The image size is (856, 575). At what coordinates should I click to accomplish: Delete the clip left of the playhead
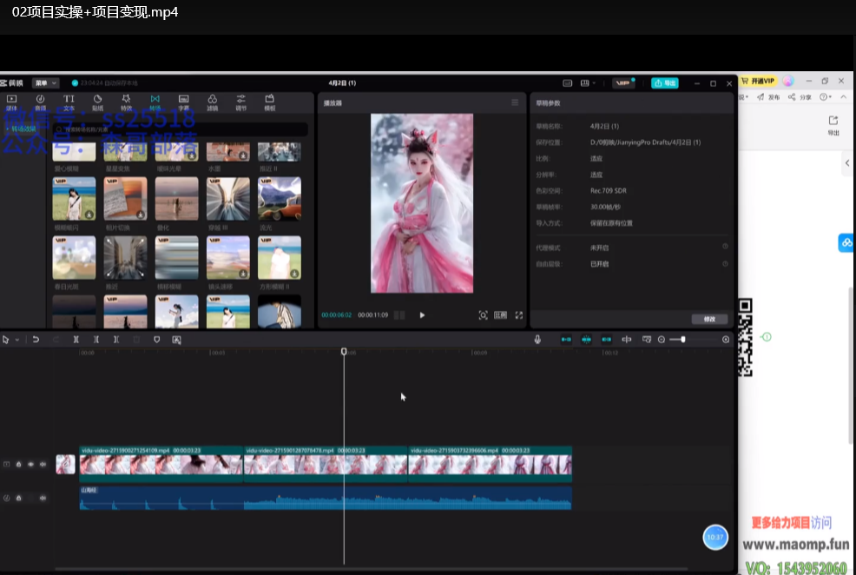point(96,340)
